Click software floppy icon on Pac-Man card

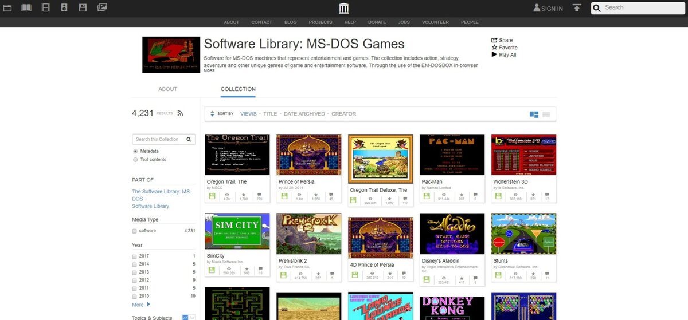point(427,196)
